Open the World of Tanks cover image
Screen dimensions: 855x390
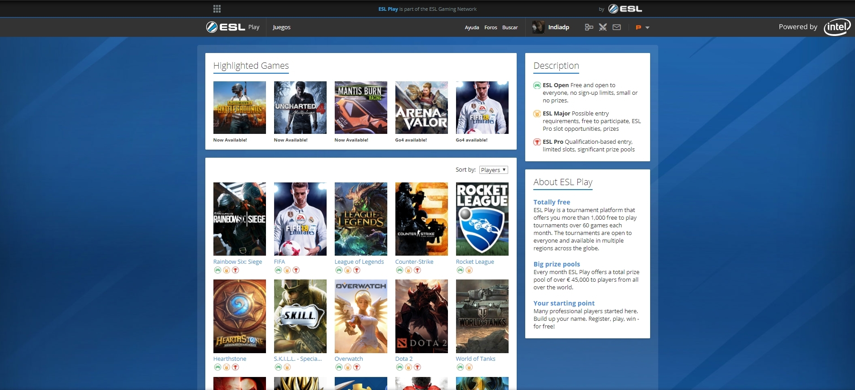click(482, 316)
